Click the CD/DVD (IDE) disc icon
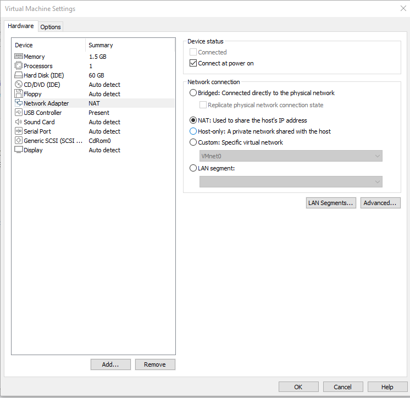This screenshot has height=398, width=410. pyautogui.click(x=19, y=85)
